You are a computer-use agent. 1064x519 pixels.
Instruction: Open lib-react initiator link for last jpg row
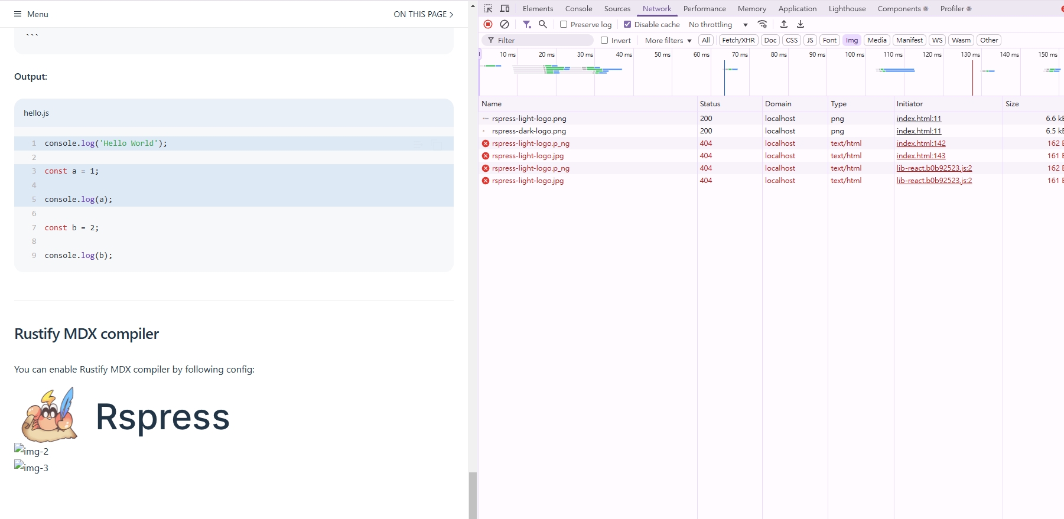click(x=934, y=180)
